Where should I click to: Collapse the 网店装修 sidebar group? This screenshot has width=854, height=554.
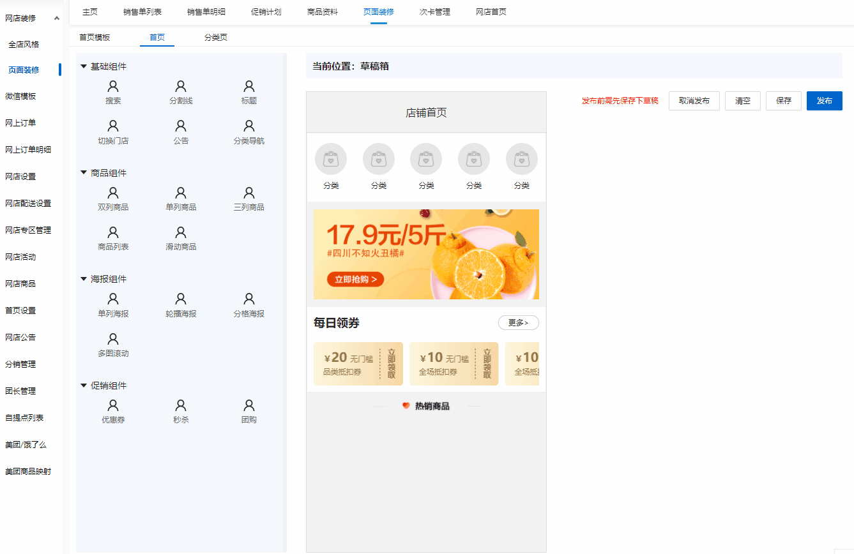[57, 18]
